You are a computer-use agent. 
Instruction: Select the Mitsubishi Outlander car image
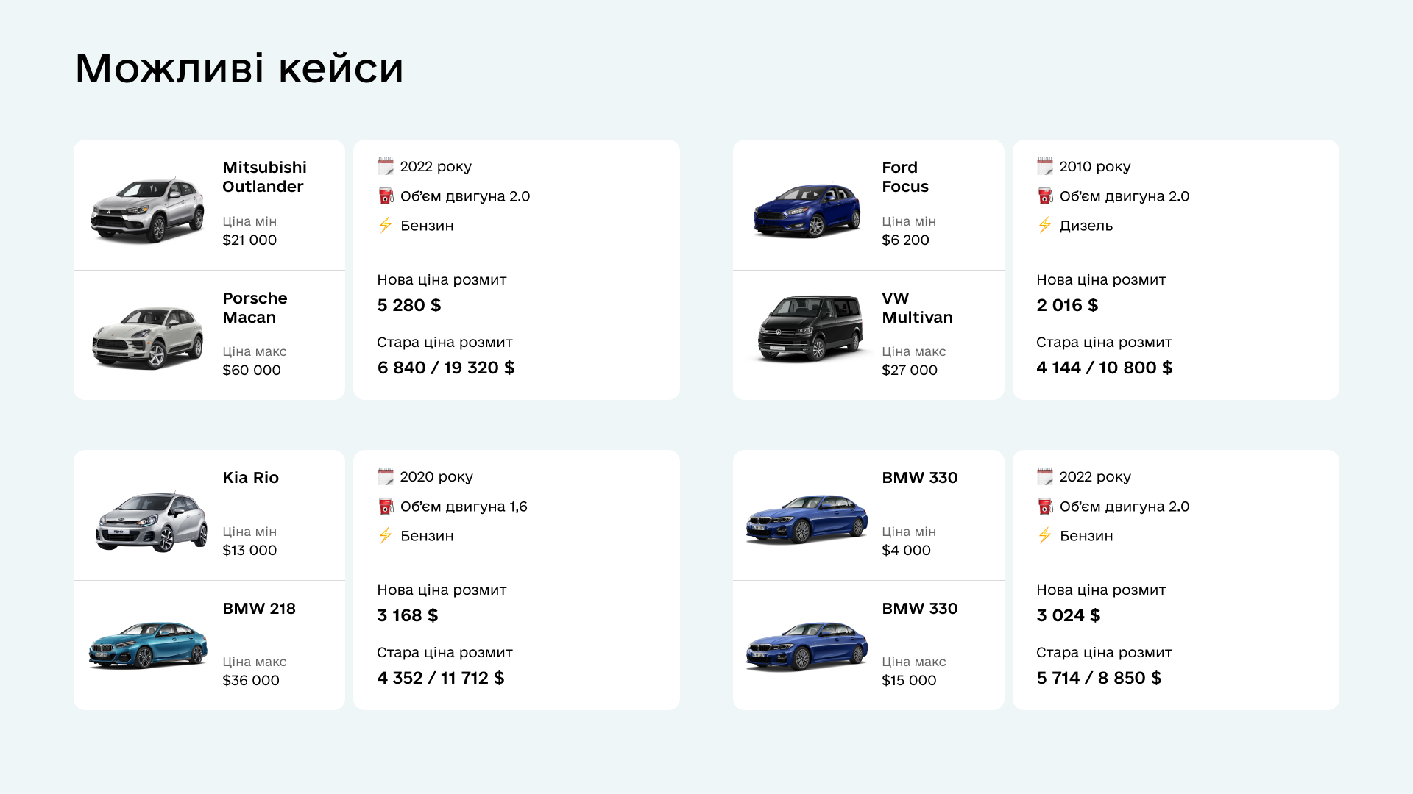147,210
